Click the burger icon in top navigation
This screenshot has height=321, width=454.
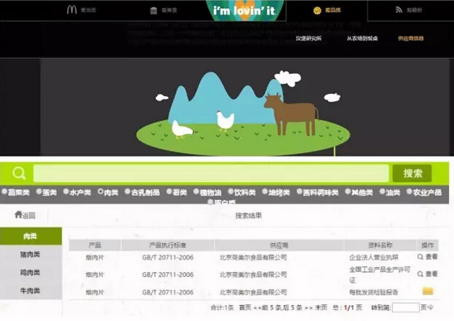(153, 10)
